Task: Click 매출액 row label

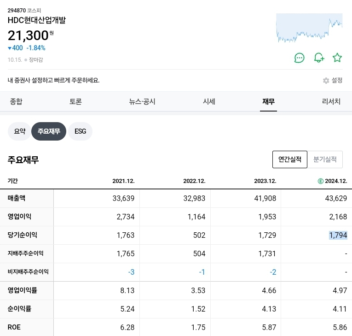Action: click(17, 198)
